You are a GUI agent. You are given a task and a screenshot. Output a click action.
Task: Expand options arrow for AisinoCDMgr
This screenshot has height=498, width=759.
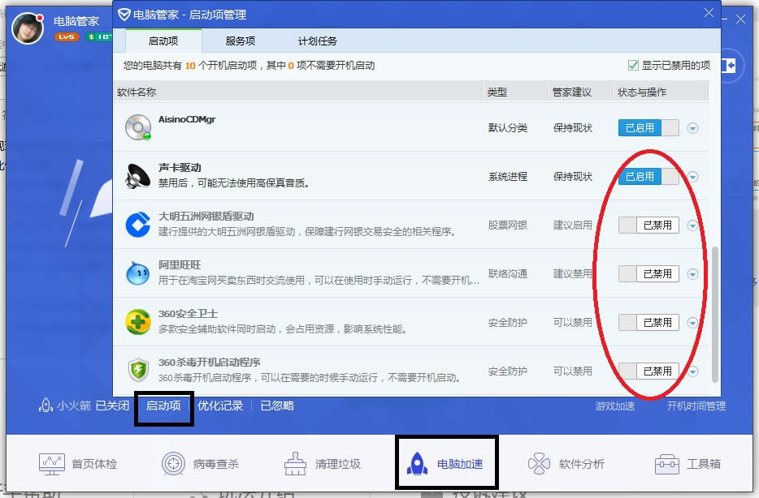coord(692,128)
